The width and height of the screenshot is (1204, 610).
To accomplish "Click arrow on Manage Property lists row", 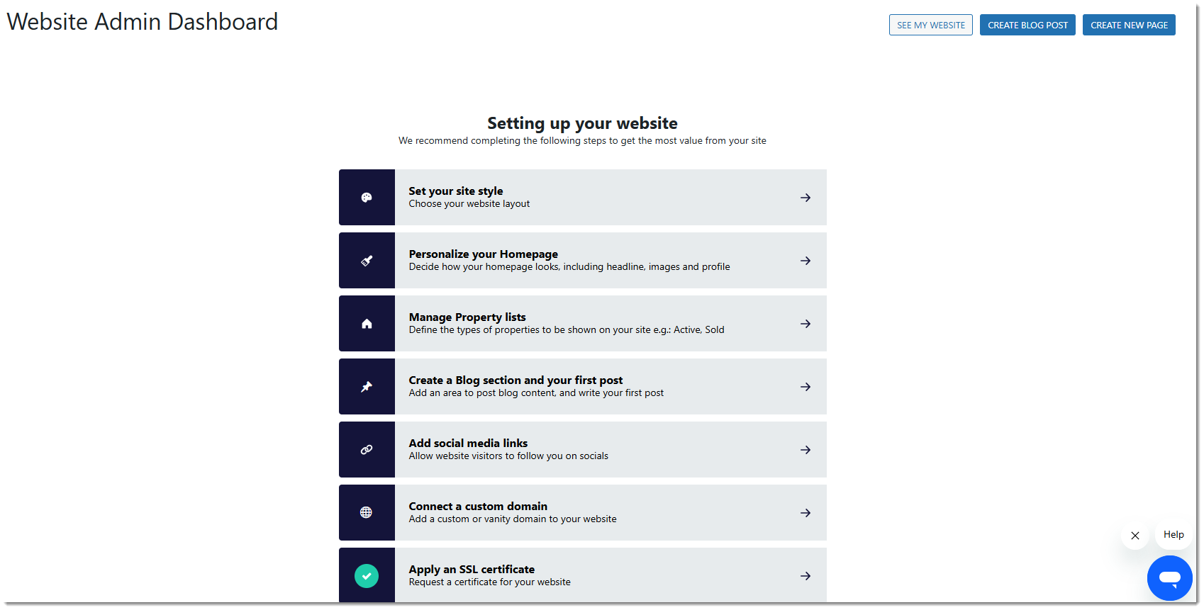I will [x=806, y=324].
